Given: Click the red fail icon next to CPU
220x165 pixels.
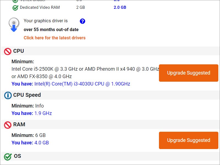Looking at the screenshot, I should 8,51.
